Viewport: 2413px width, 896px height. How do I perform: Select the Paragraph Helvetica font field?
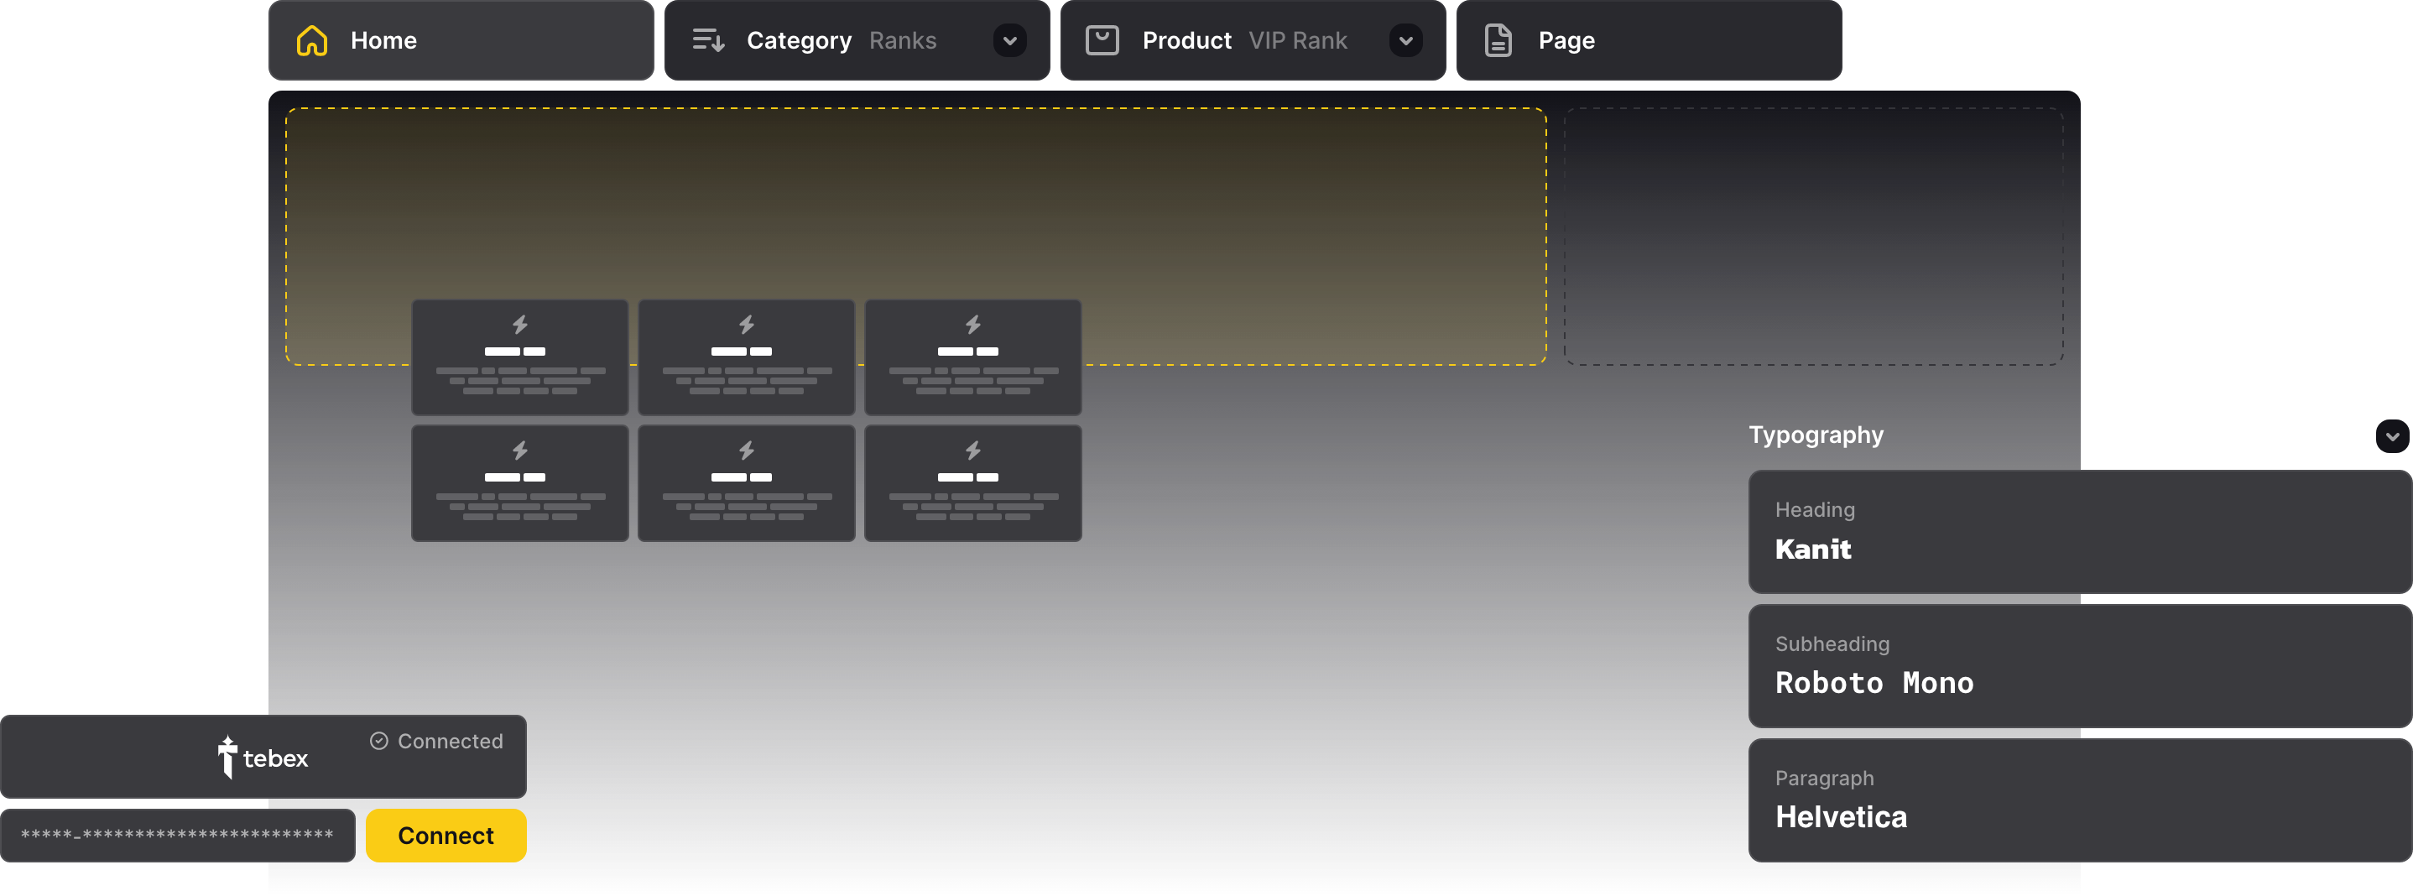(2078, 800)
